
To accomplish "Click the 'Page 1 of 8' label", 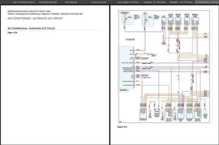I will 12,33.
